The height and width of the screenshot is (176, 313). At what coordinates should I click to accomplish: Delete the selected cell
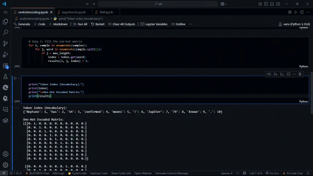click(x=300, y=74)
